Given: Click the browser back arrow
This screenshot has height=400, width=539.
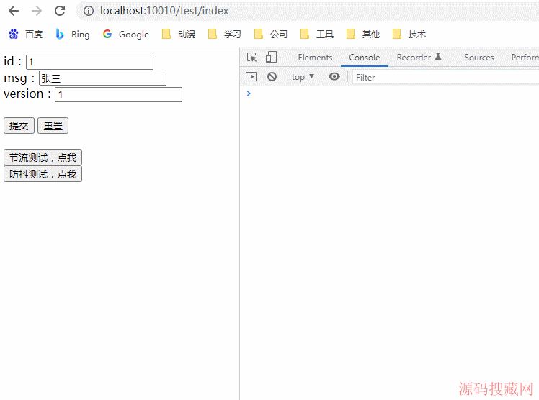Looking at the screenshot, I should coord(13,11).
